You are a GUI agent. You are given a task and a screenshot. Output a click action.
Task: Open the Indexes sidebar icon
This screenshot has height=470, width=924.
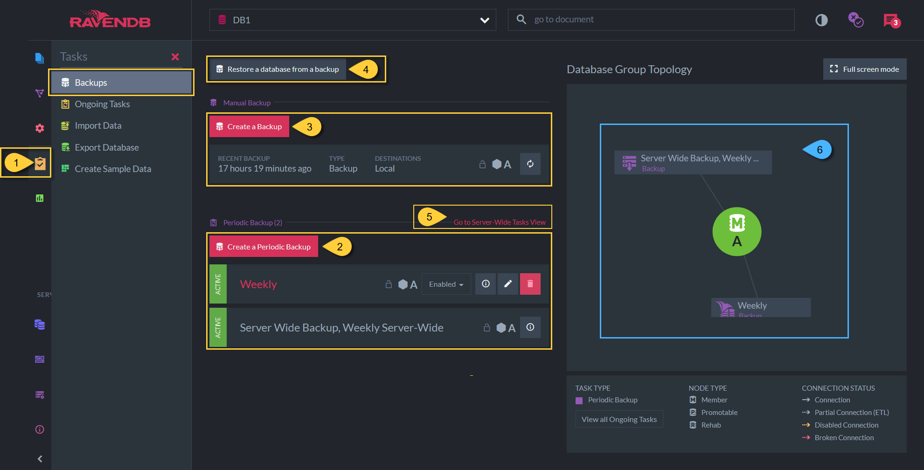[40, 93]
